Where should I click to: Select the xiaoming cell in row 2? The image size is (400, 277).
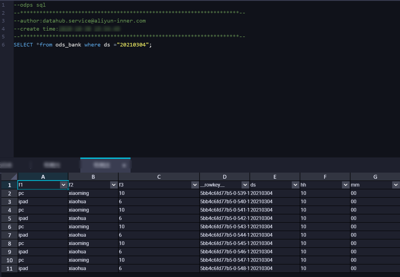[79, 193]
